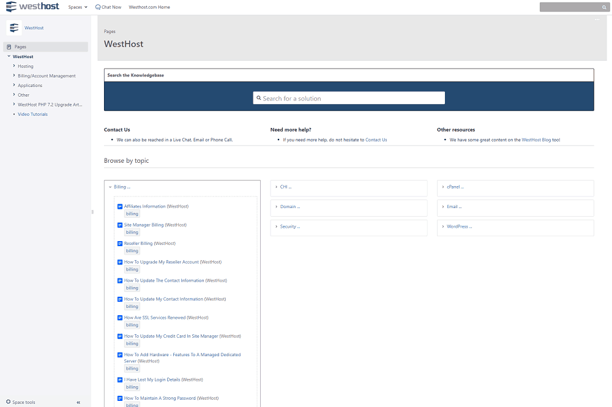612x407 pixels.
Task: Click the Pages document icon in sidebar
Action: pos(9,47)
